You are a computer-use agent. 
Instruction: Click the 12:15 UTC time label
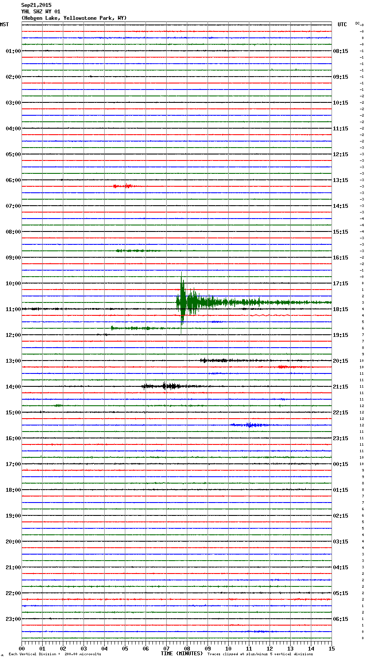click(x=341, y=154)
